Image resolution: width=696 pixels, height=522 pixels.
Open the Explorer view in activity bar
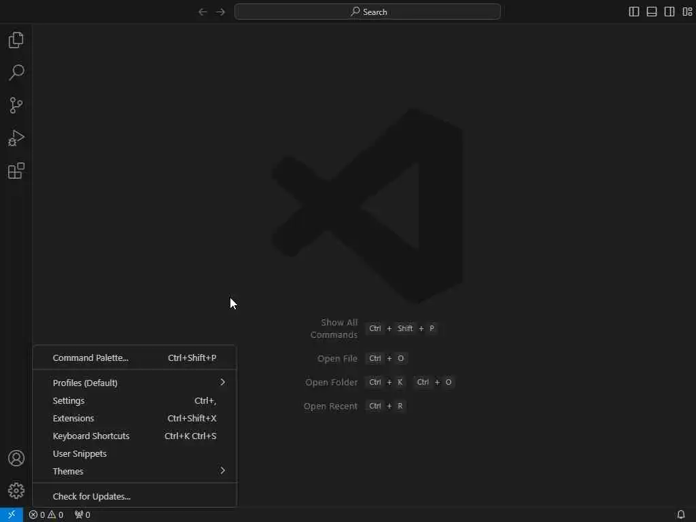[16, 40]
